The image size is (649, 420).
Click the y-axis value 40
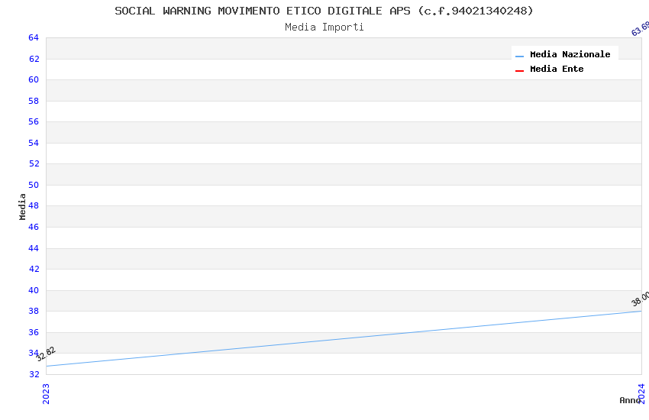[x=34, y=290]
